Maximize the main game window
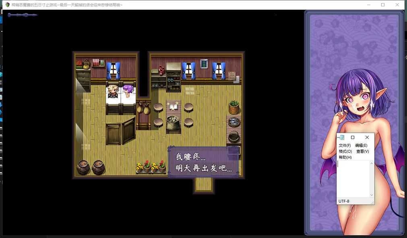 [382, 5]
